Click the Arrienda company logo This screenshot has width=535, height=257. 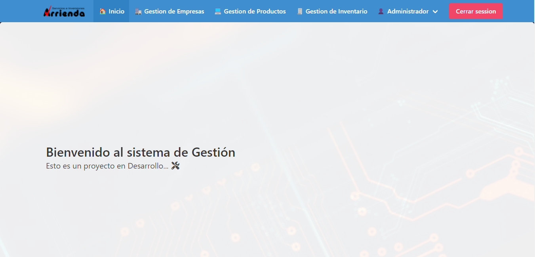pyautogui.click(x=64, y=11)
